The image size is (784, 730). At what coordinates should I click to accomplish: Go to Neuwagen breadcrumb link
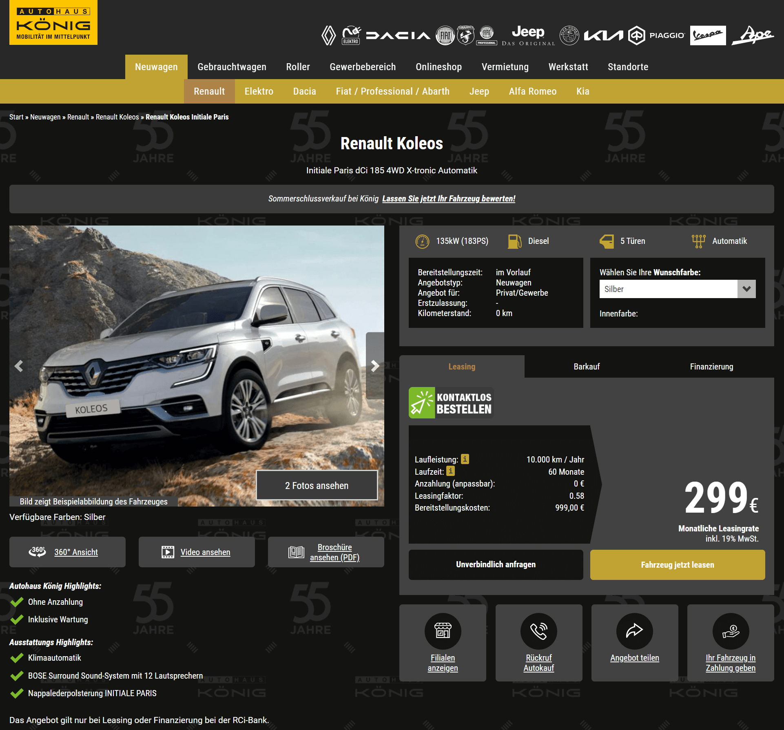(45, 117)
